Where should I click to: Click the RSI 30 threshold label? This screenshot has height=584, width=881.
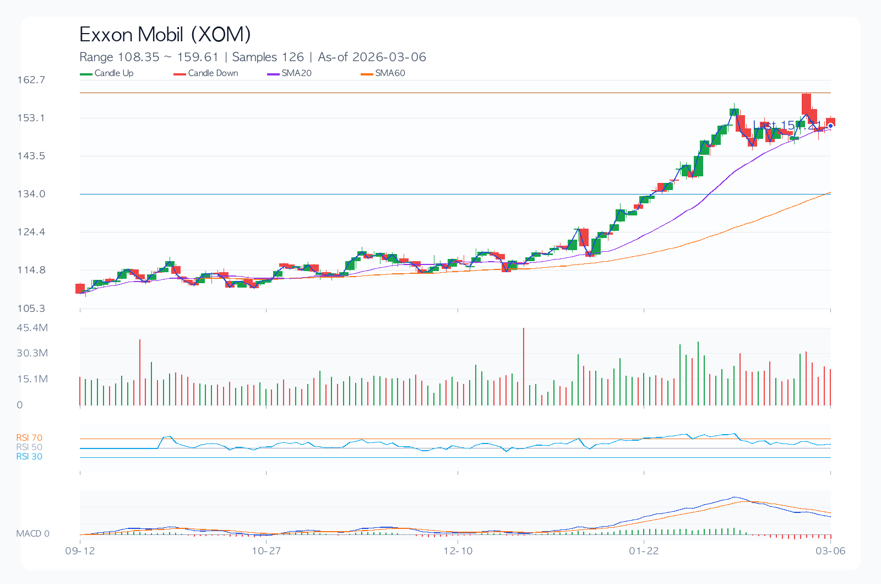tap(29, 457)
